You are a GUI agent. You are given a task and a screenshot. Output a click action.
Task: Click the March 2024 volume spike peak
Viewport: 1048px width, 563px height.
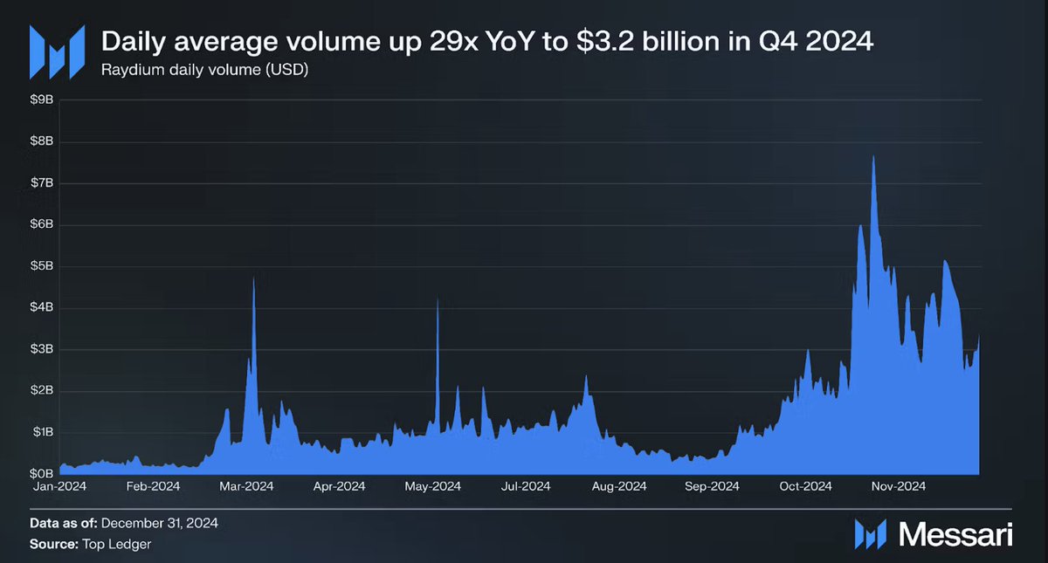coord(253,279)
